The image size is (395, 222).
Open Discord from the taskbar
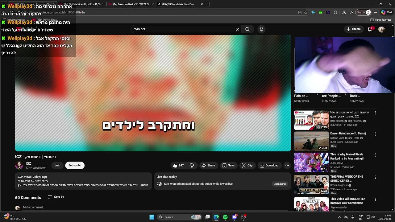tap(234, 217)
